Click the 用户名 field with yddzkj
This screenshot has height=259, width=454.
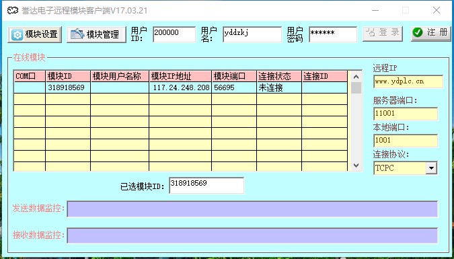[x=252, y=34]
